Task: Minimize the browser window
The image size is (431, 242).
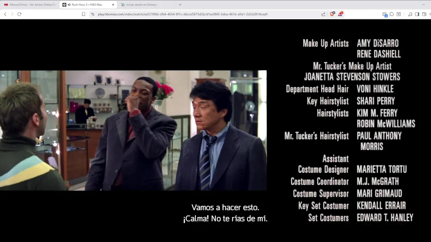Action: pos(423,5)
